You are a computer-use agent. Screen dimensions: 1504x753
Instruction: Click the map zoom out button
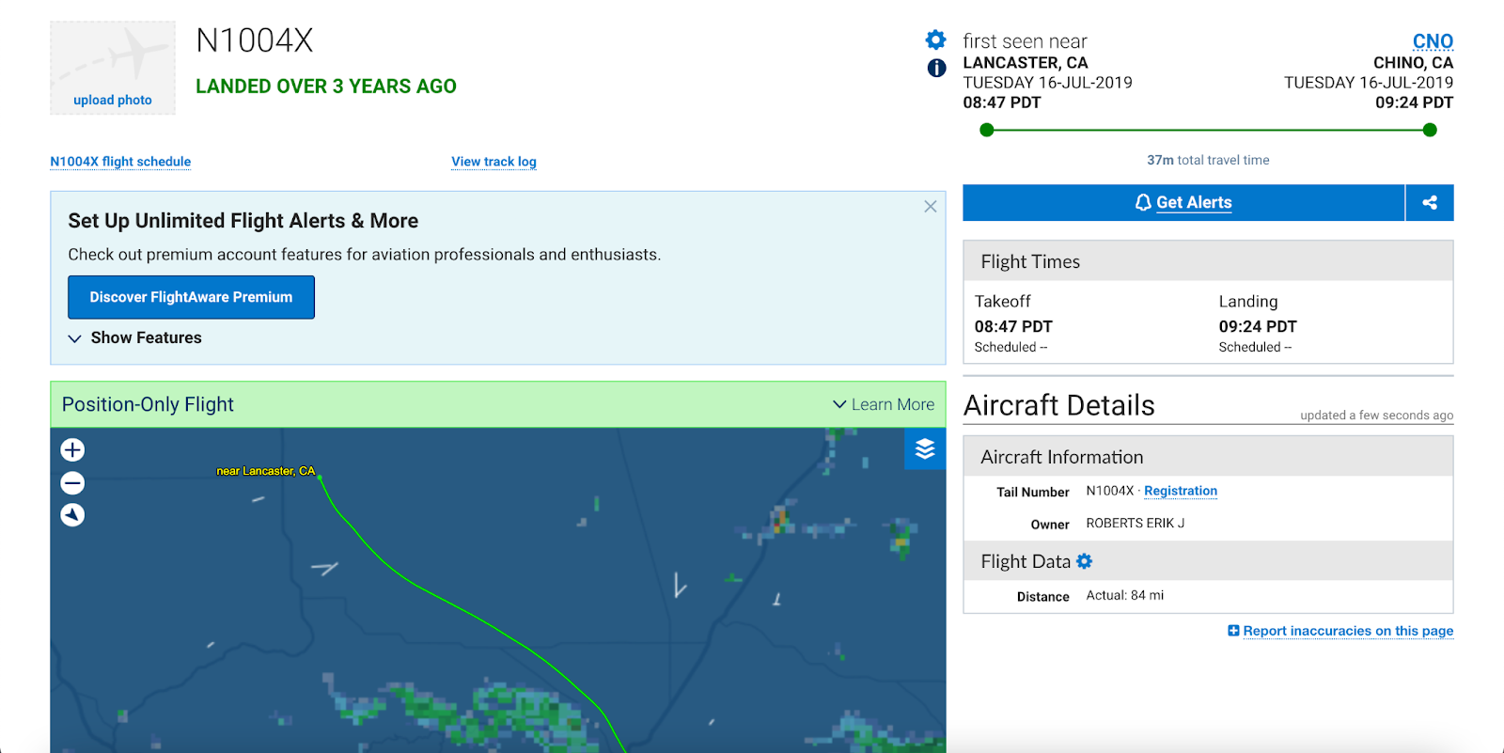(72, 483)
